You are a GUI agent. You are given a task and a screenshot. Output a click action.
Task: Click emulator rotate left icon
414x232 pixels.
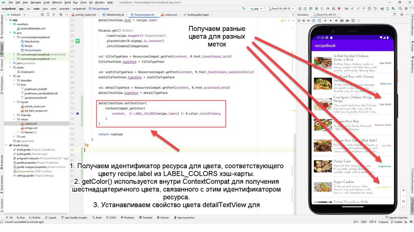click(314, 21)
